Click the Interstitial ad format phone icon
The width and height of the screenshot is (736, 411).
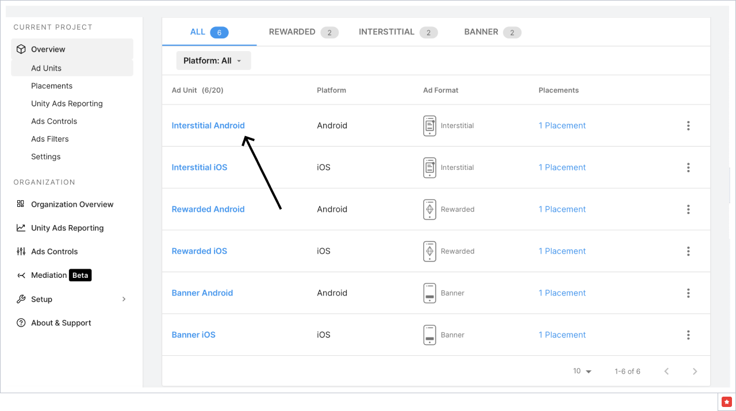click(430, 125)
